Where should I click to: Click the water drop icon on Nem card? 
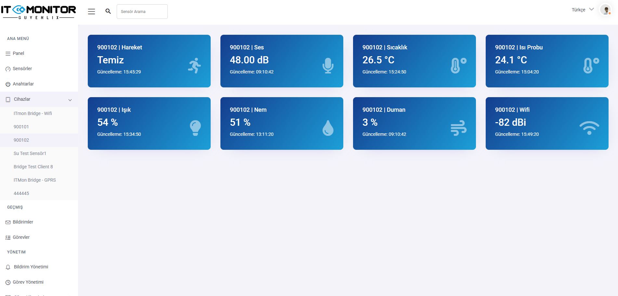point(328,128)
